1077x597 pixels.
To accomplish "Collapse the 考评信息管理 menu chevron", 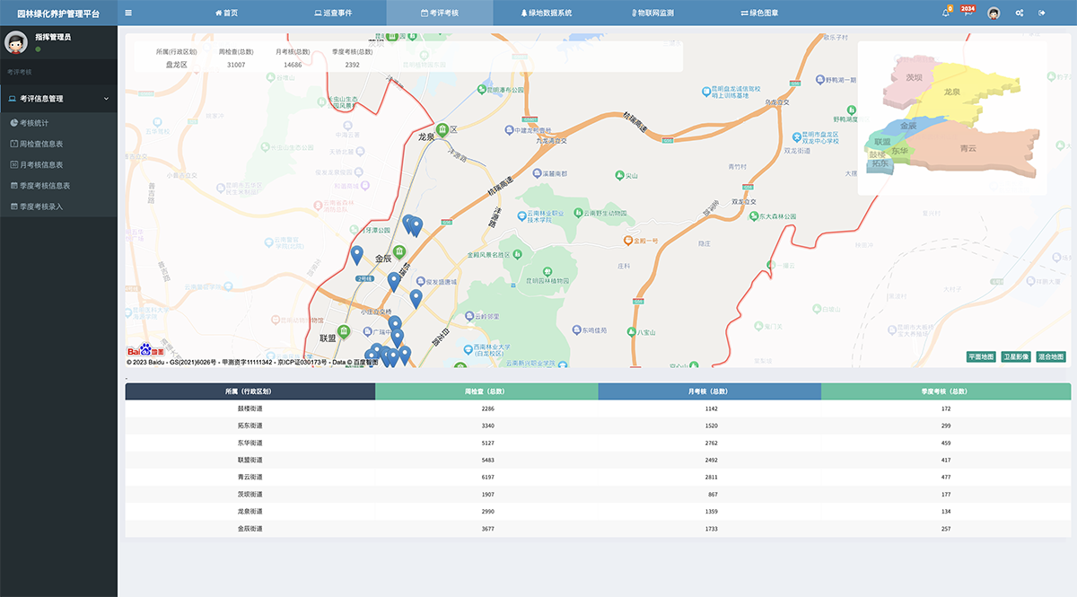I will click(106, 99).
